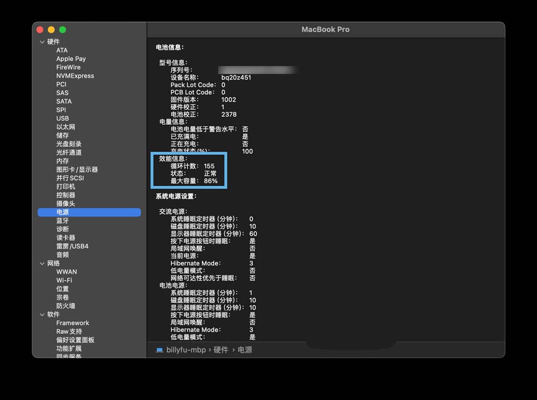This screenshot has height=400, width=537.
Task: Open the NVMExpress sidebar item
Action: click(x=75, y=76)
